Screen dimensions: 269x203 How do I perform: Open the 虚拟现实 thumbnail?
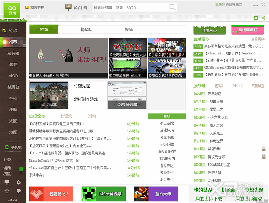tap(49, 95)
